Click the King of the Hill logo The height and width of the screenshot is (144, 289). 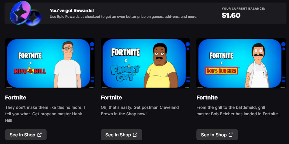point(30,71)
